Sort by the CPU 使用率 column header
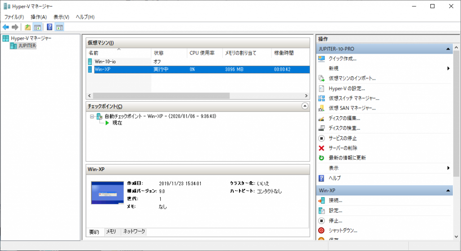Viewport: 461px width, 251px height. (x=205, y=53)
